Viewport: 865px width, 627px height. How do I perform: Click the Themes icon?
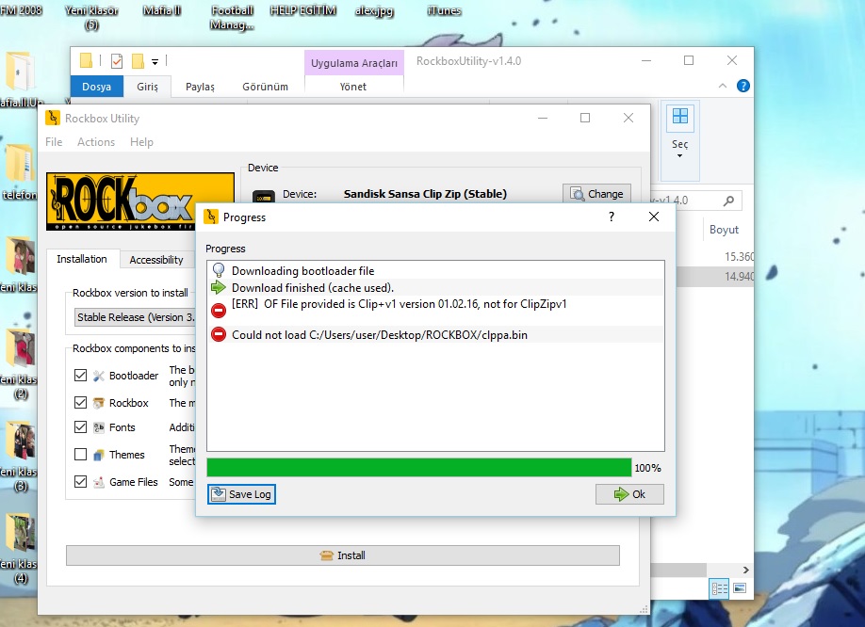[99, 455]
